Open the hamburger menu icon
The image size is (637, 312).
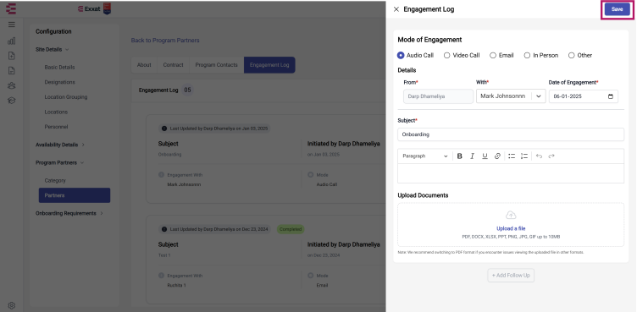[11, 25]
